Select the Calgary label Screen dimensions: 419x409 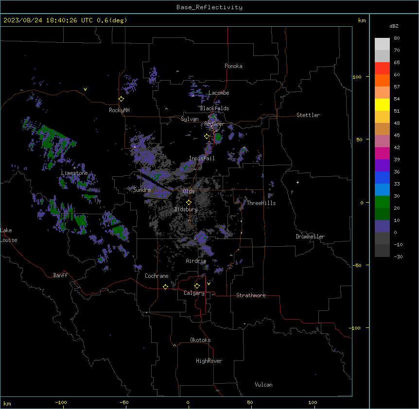(194, 293)
